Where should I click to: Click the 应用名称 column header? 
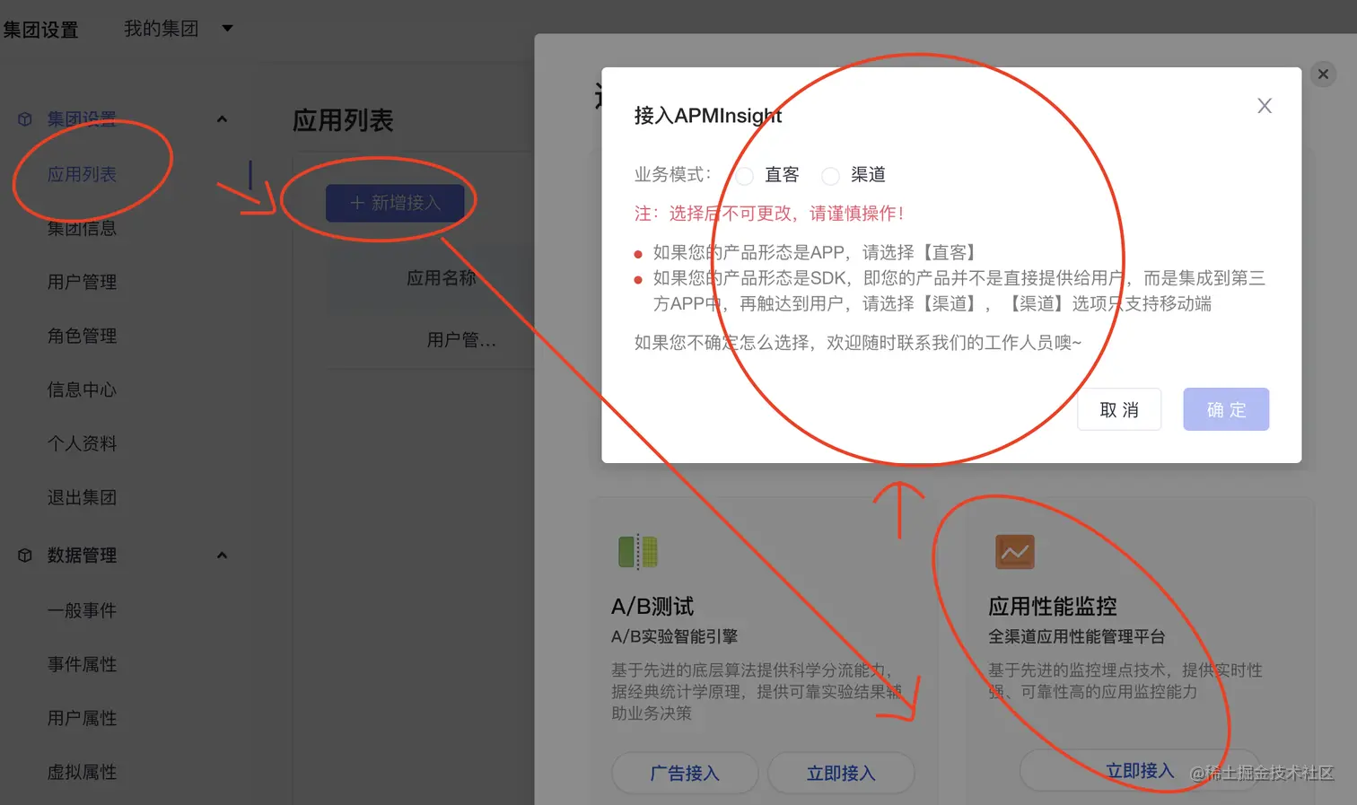point(441,277)
